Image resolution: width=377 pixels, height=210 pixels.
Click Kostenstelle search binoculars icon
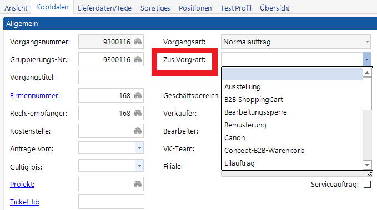pos(138,131)
